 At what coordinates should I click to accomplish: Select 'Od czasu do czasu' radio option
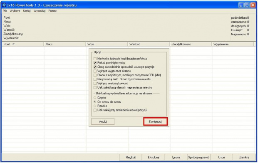tap(95, 102)
